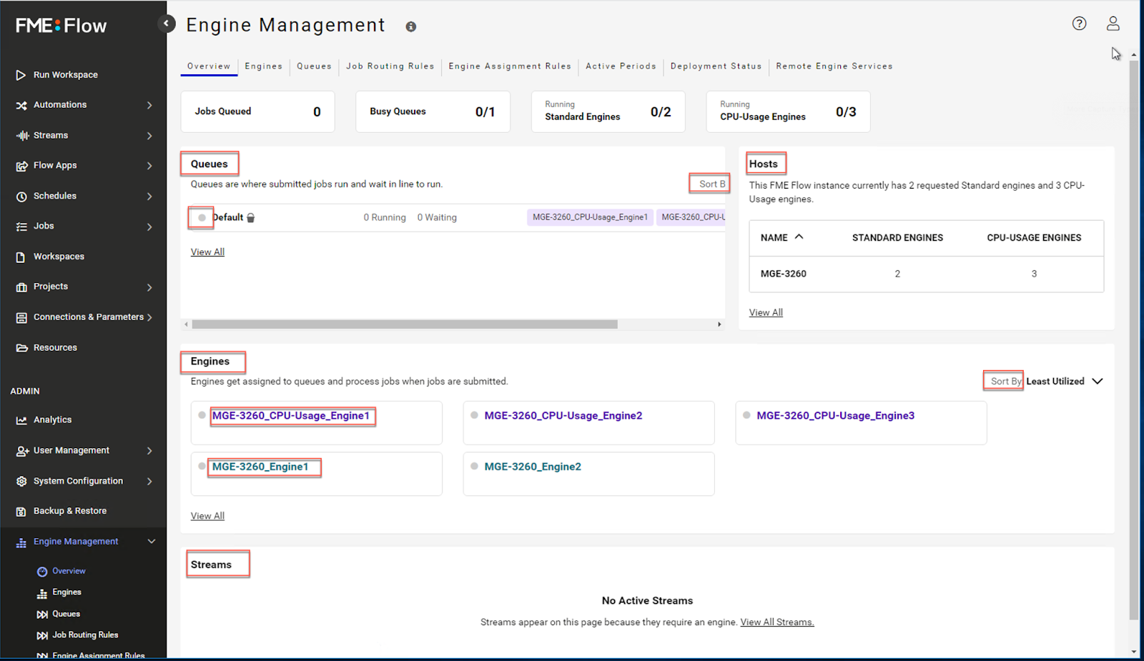
Task: Expand the Jobs menu chevron
Action: click(149, 227)
